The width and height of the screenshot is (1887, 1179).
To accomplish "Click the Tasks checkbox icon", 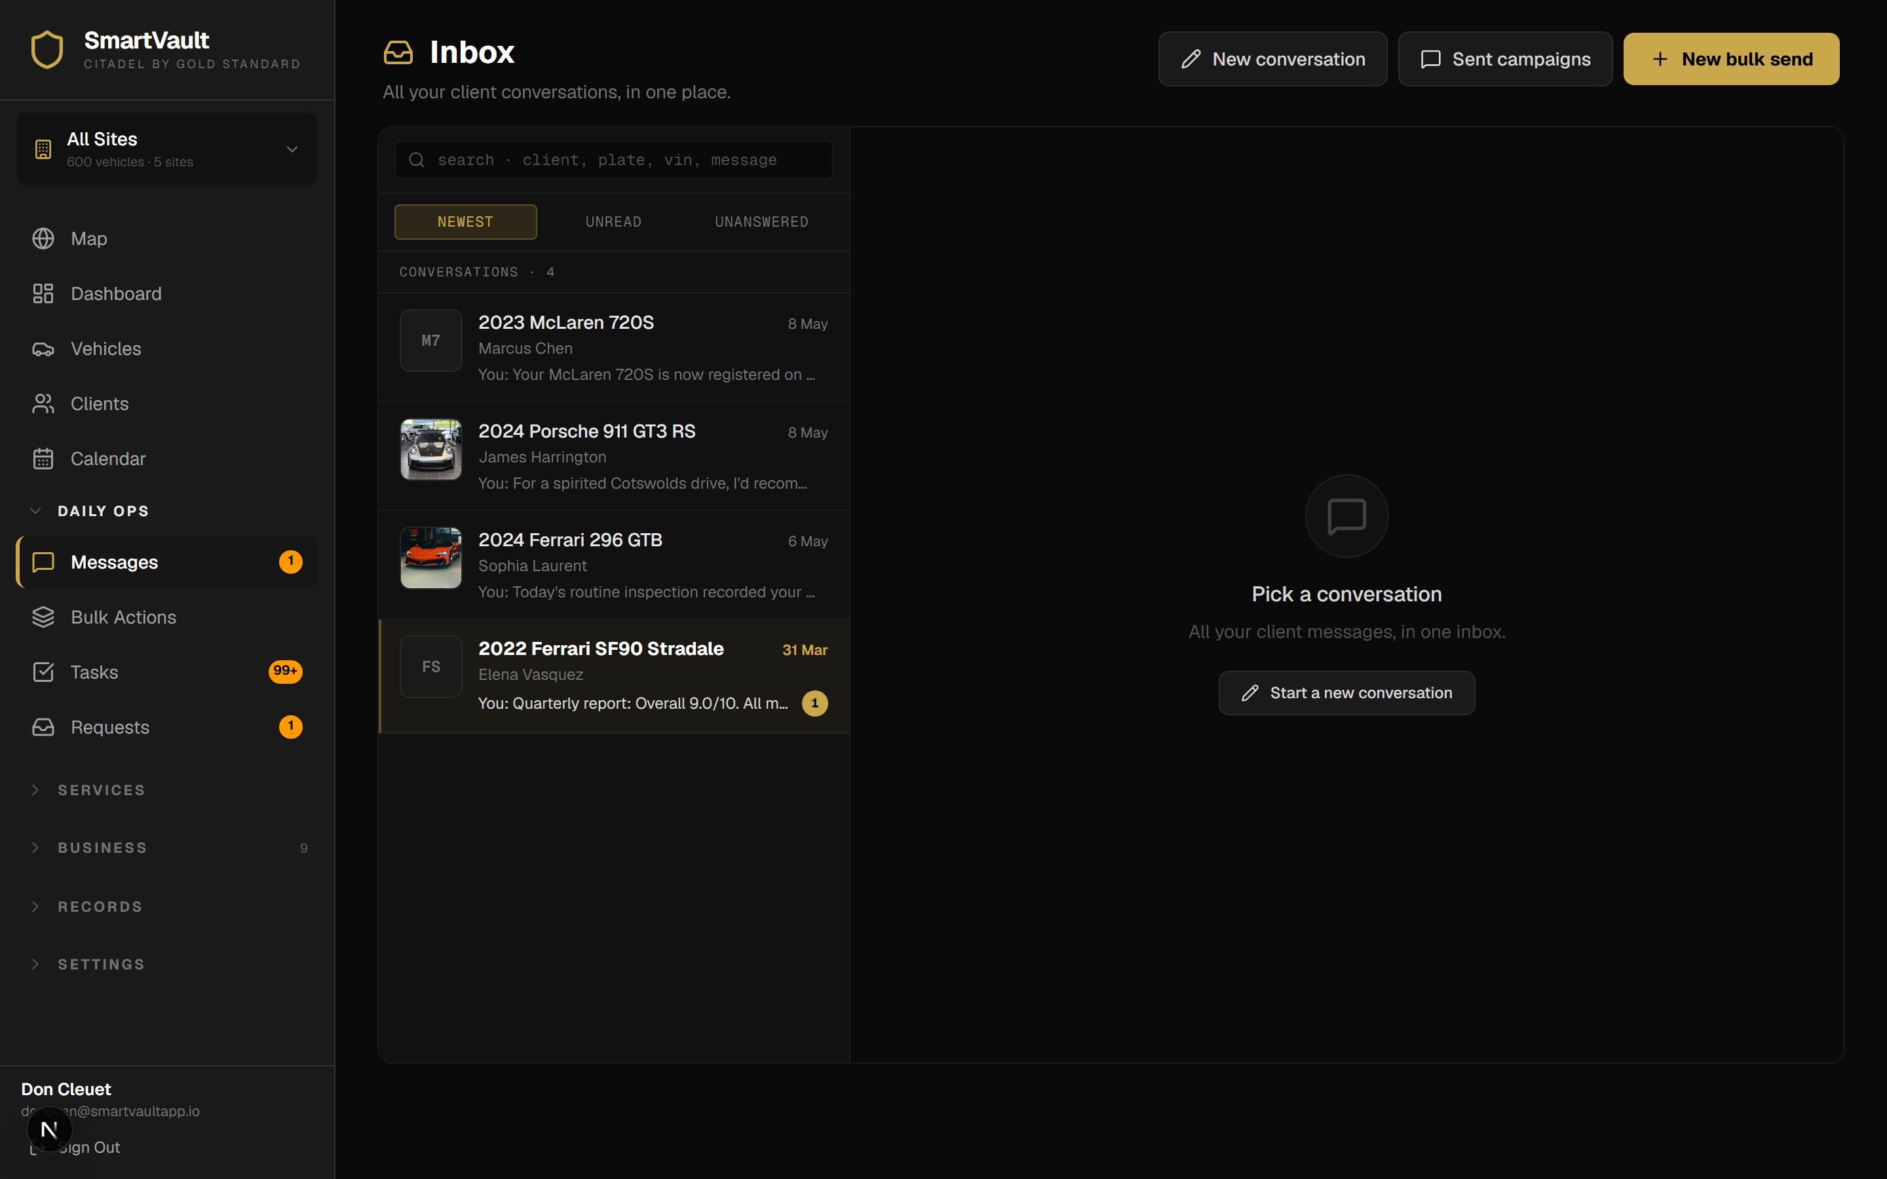I will coord(43,672).
